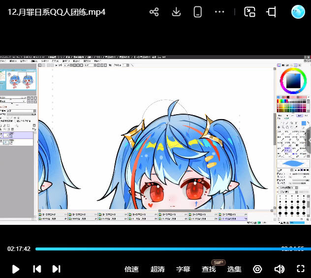Viewport: 311px width, 278px height.
Task: Toggle the RGB slider panel button in SAI
Action: pyautogui.click(x=283, y=65)
